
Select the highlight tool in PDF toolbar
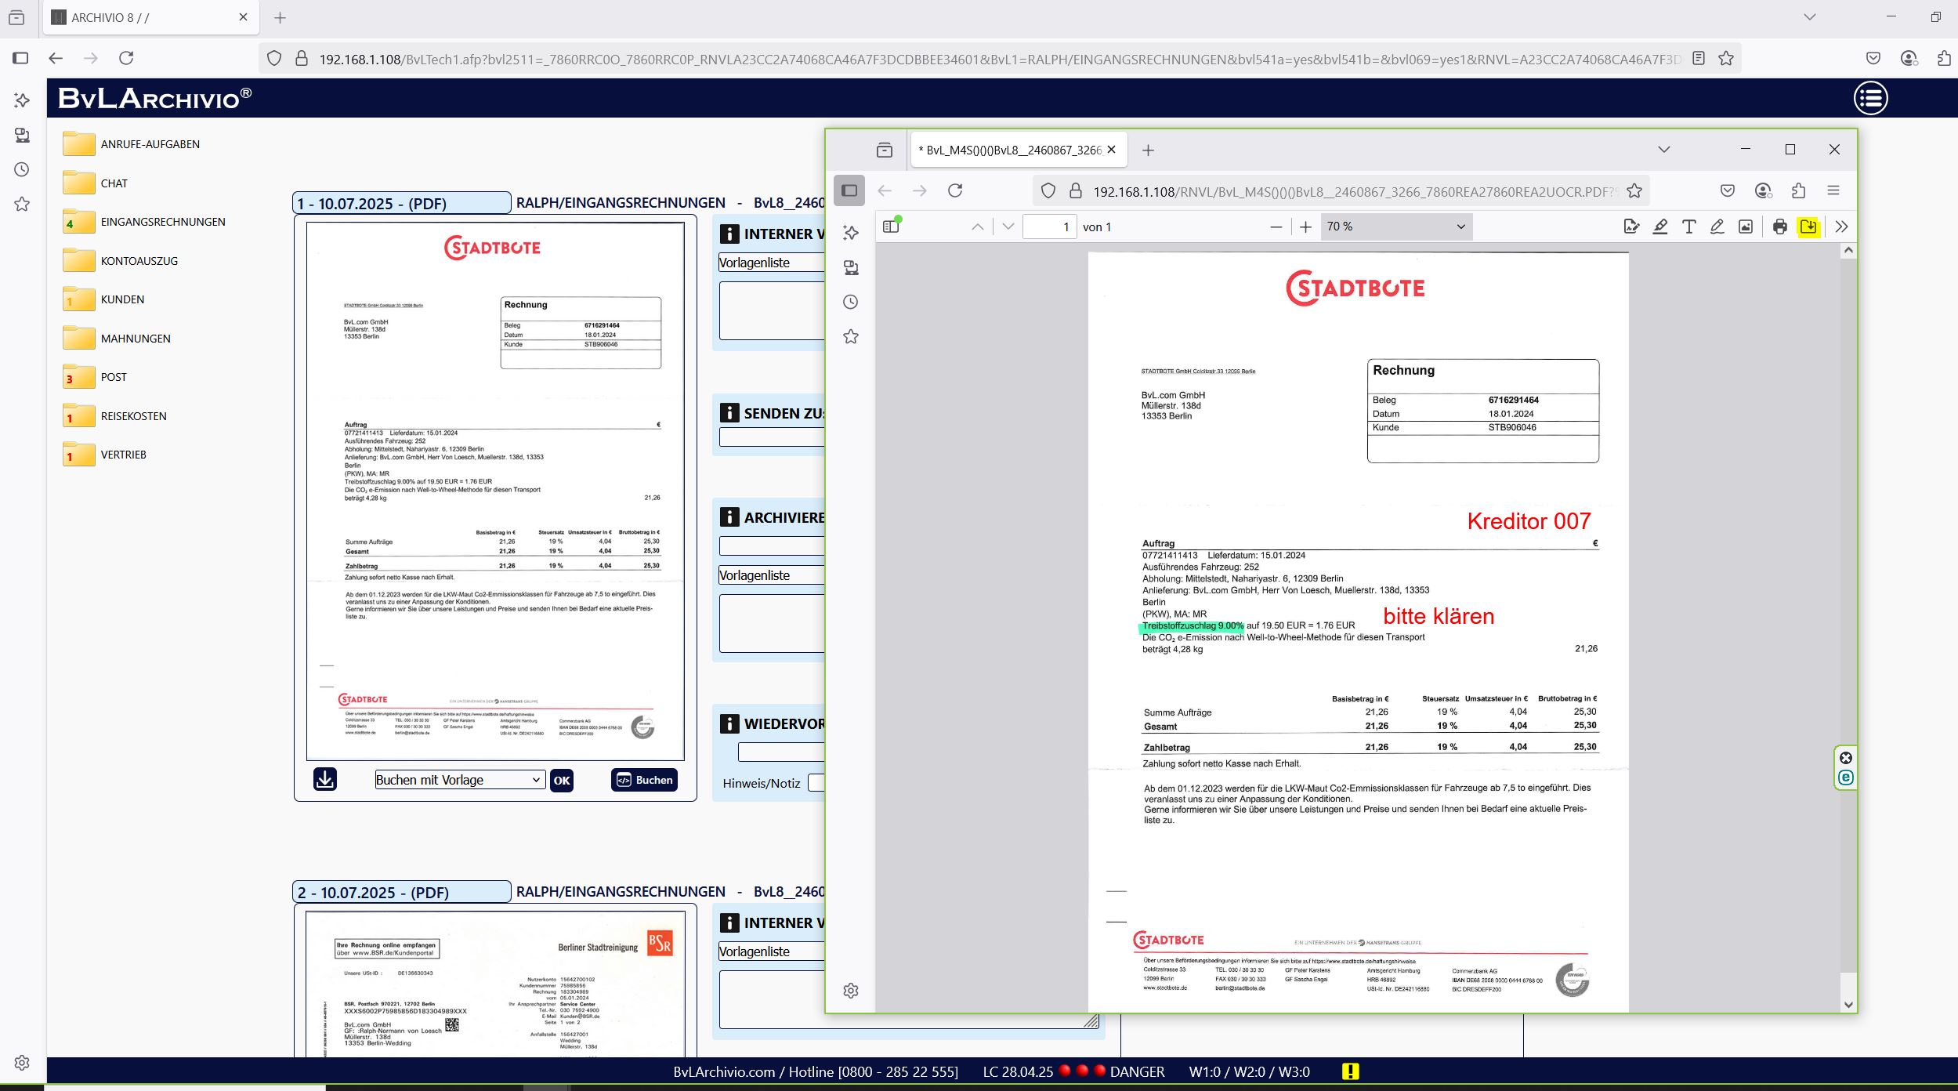(x=1659, y=227)
